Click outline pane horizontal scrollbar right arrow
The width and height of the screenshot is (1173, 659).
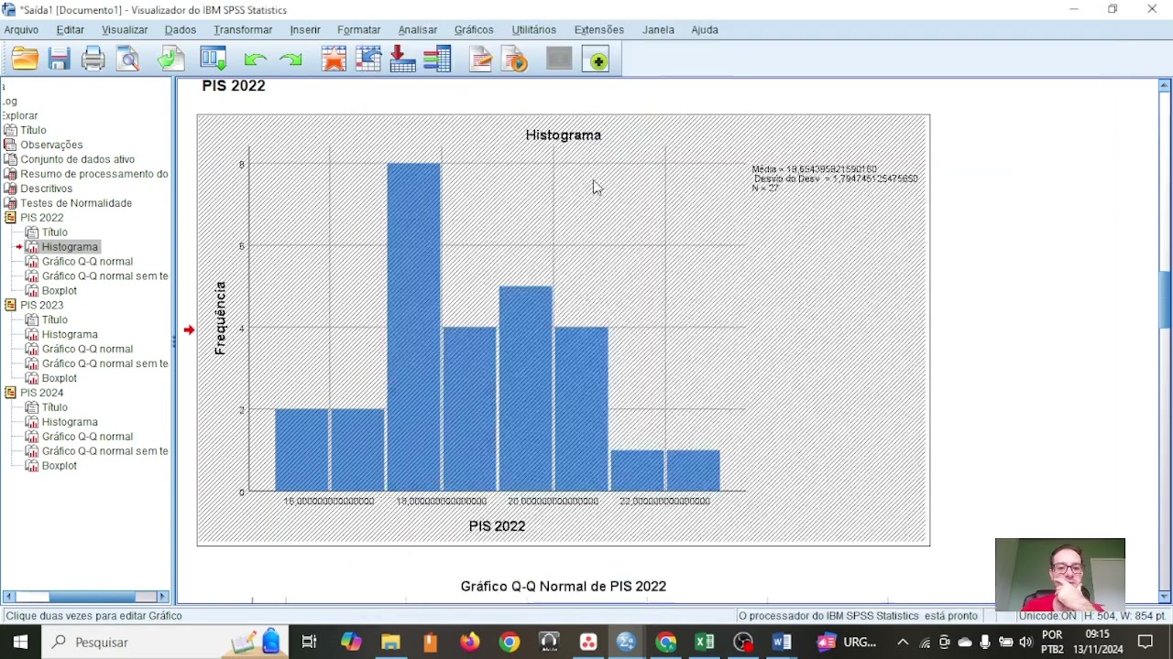pyautogui.click(x=163, y=597)
